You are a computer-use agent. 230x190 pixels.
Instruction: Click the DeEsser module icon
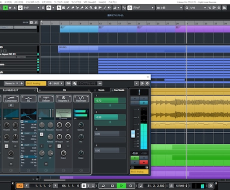(46, 98)
